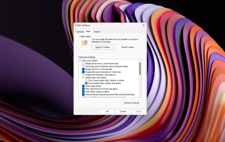Close the Folder Options dialog

click(x=143, y=25)
